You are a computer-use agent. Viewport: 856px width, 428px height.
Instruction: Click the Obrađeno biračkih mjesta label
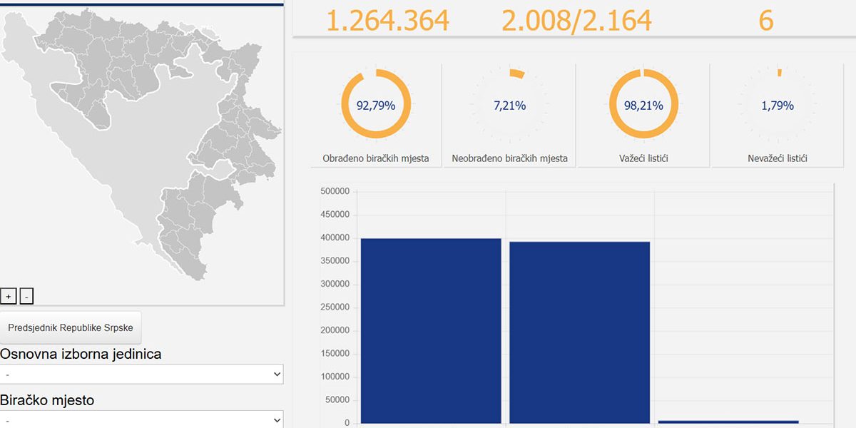click(376, 158)
